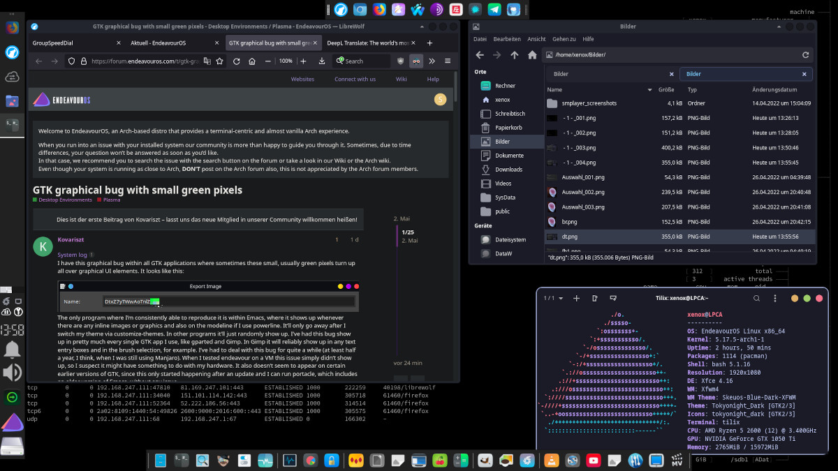Open the GroupSpeedDial tab
This screenshot has width=838, height=471.
point(75,43)
